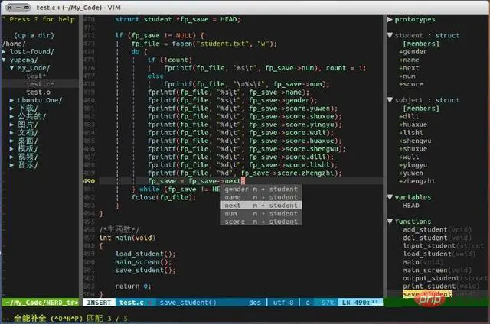Expand the Ubuntu One folder
This screenshot has width=490, height=324.
pyautogui.click(x=12, y=101)
